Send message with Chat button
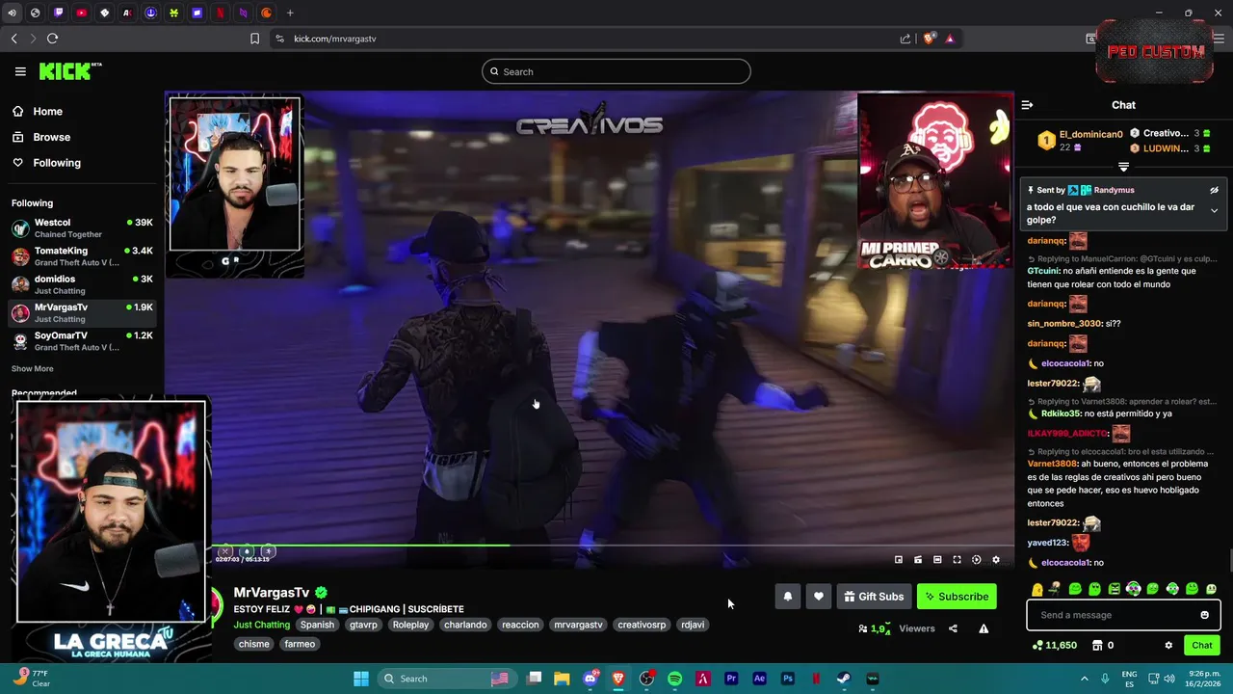Screen dimensions: 1233x694 point(1202,645)
